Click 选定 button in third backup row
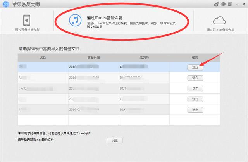Screen dimensions: 248x162 (x=195, y=88)
